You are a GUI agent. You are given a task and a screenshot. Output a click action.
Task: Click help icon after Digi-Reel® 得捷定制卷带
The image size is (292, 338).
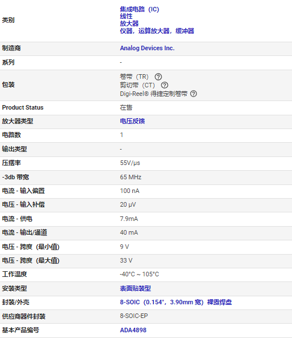(194, 94)
